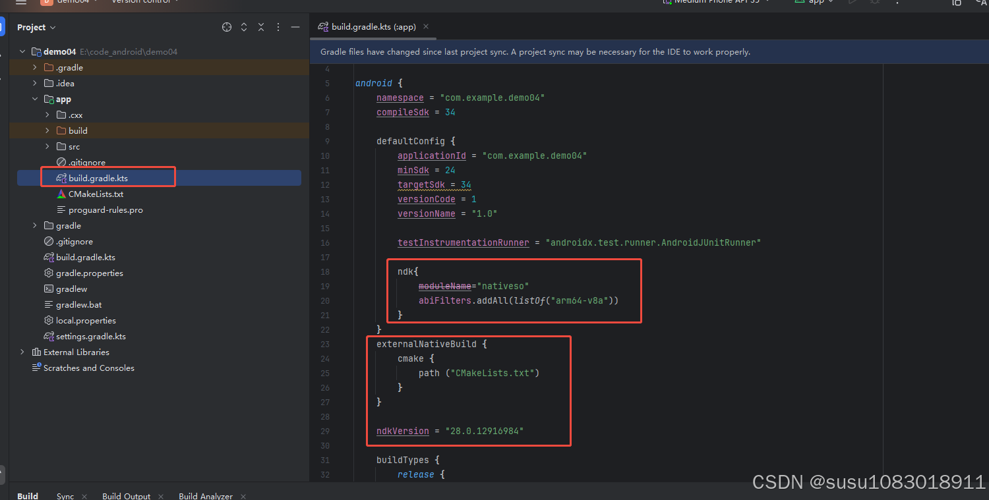Collapse the app module folder

tap(35, 99)
